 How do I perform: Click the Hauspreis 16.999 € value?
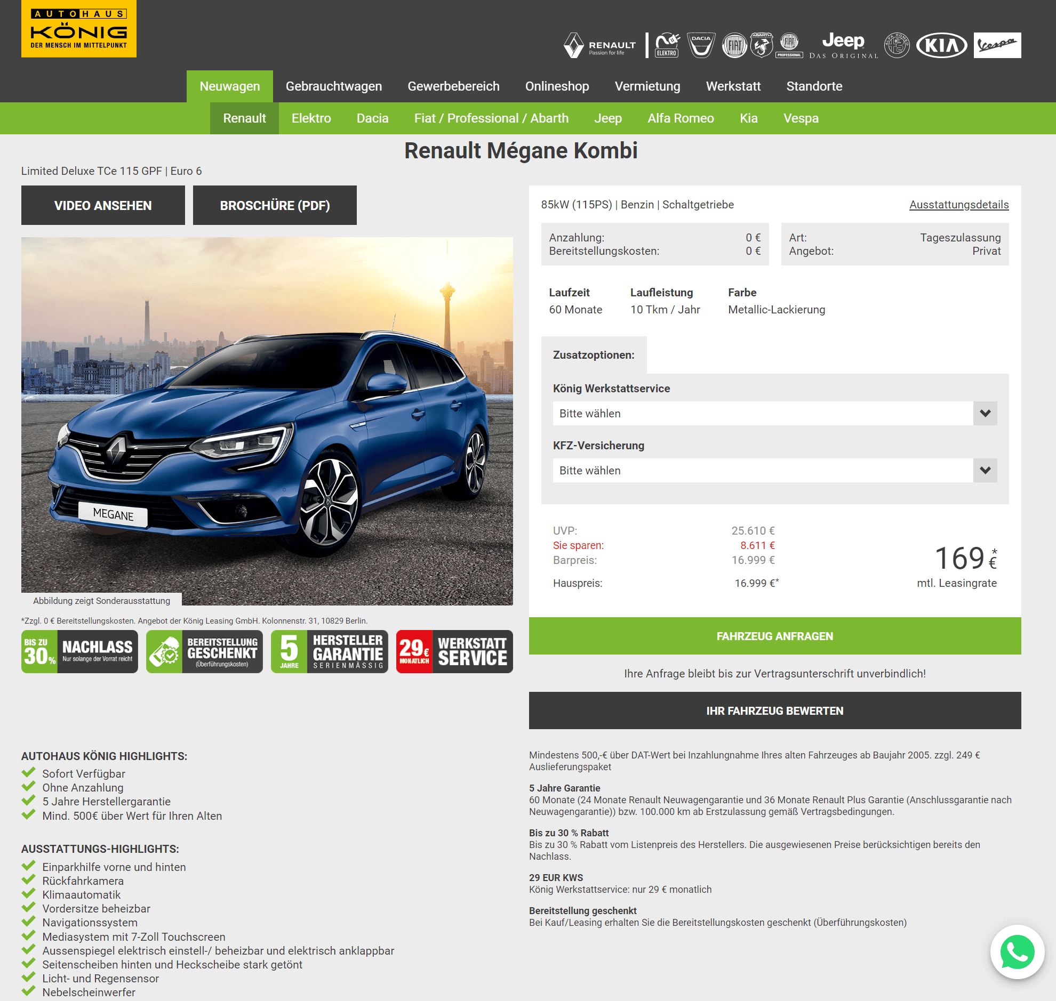756,584
